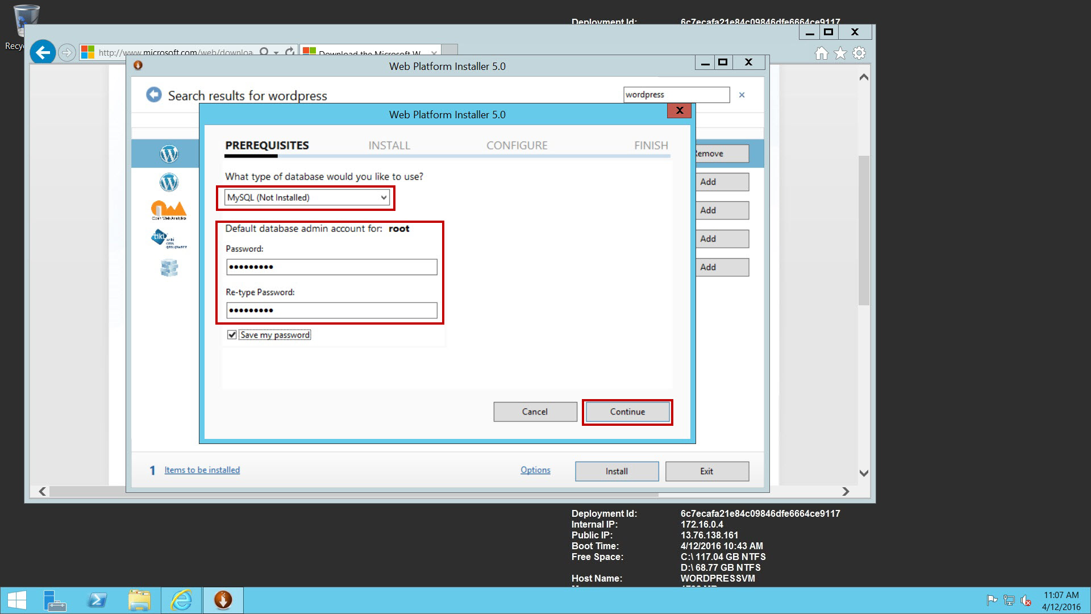Open the address bar dropdown arrow
Viewport: 1091px width, 614px height.
click(276, 52)
